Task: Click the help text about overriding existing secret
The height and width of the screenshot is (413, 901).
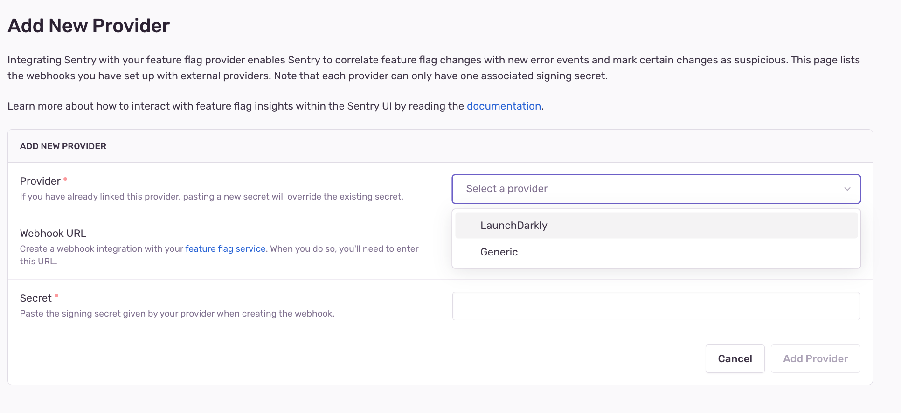Action: [x=212, y=197]
